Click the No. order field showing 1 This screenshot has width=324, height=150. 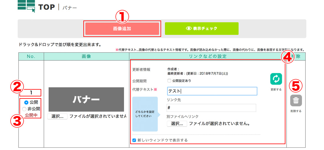click(x=31, y=93)
